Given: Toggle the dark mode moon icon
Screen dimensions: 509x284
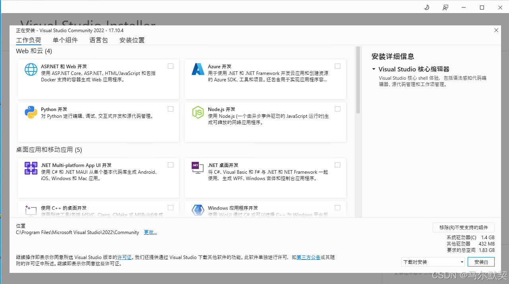Looking at the screenshot, I should coord(427,8).
